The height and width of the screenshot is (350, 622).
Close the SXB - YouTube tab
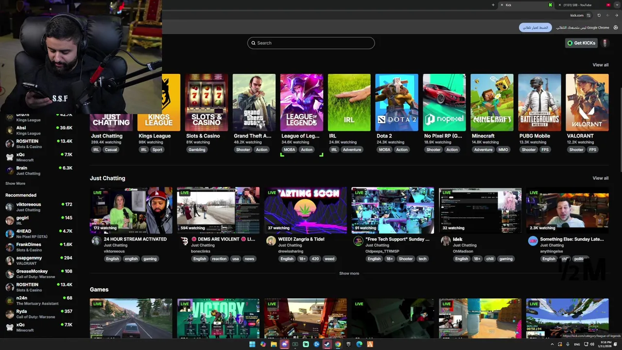point(560,5)
